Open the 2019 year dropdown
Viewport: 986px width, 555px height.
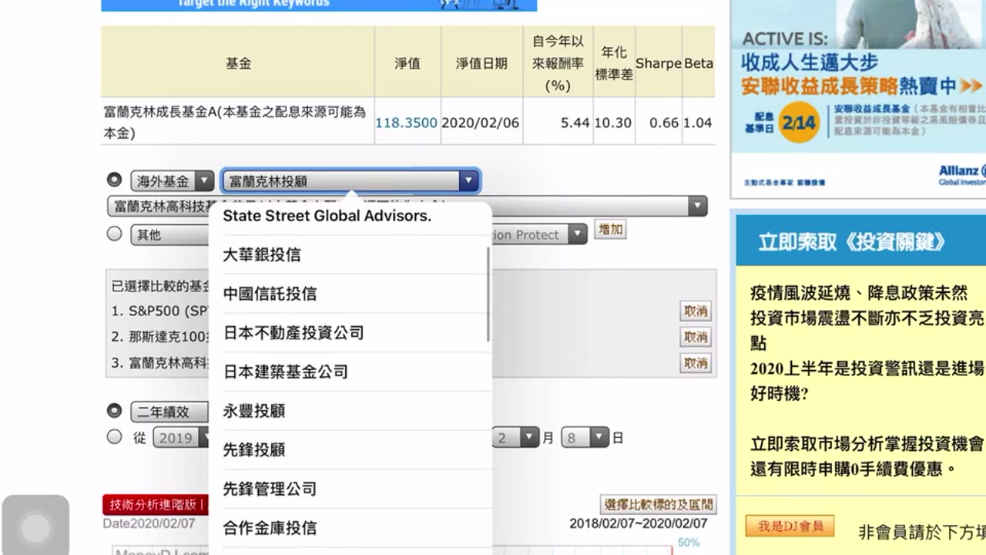coord(182,438)
